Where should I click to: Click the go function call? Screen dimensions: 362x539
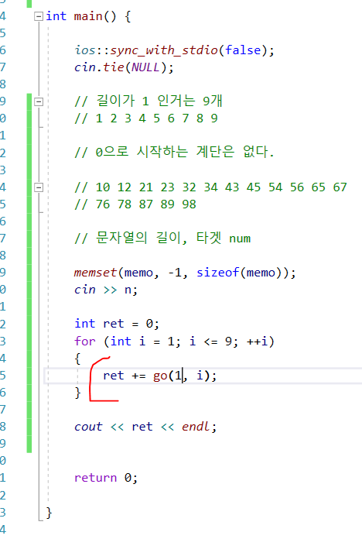(160, 376)
